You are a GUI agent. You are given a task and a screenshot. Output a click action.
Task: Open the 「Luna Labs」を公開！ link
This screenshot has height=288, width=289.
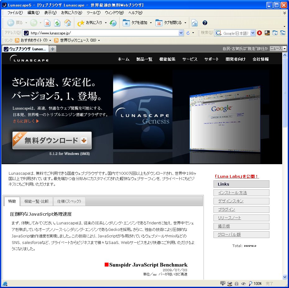click(237, 176)
